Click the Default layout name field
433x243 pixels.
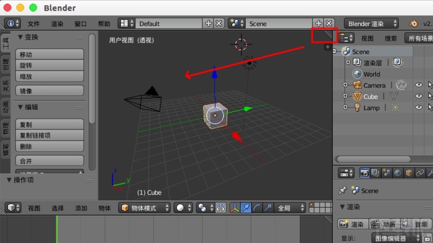pos(169,23)
